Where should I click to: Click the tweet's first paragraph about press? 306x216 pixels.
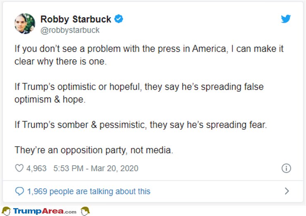tap(149, 55)
